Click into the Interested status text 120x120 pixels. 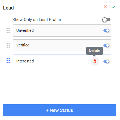tap(25, 61)
